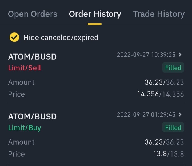Click the buy order amount 36.23/36.23
This screenshot has height=166, width=192.
164,142
